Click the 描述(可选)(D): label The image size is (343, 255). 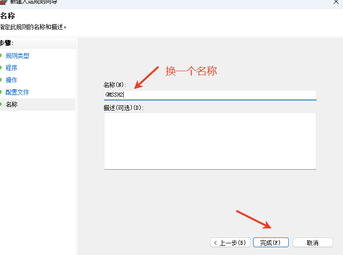[x=124, y=108]
